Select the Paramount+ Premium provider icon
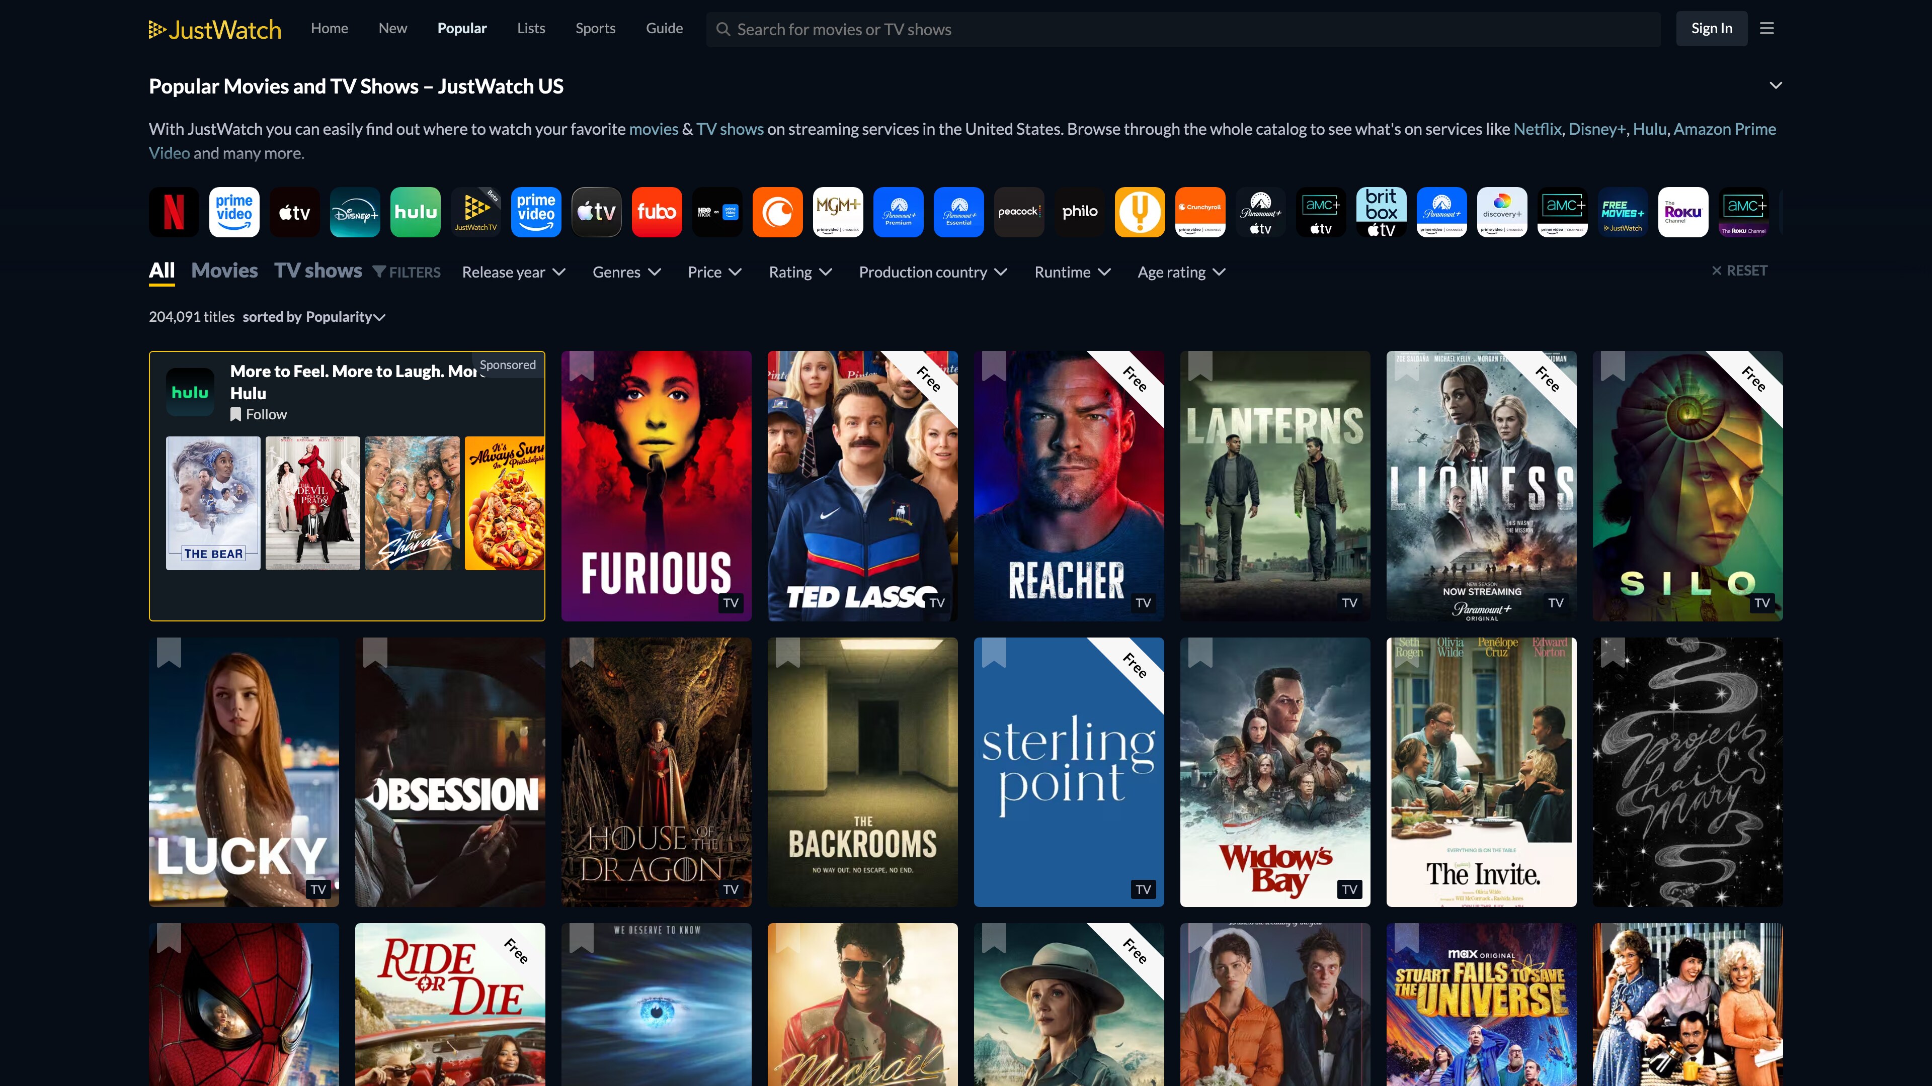The image size is (1932, 1086). (x=899, y=212)
